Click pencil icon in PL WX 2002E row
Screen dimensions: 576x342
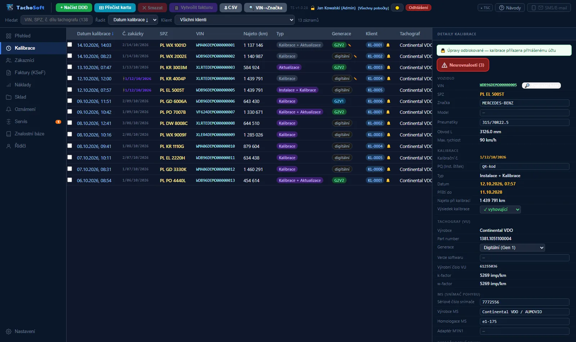pos(355,57)
